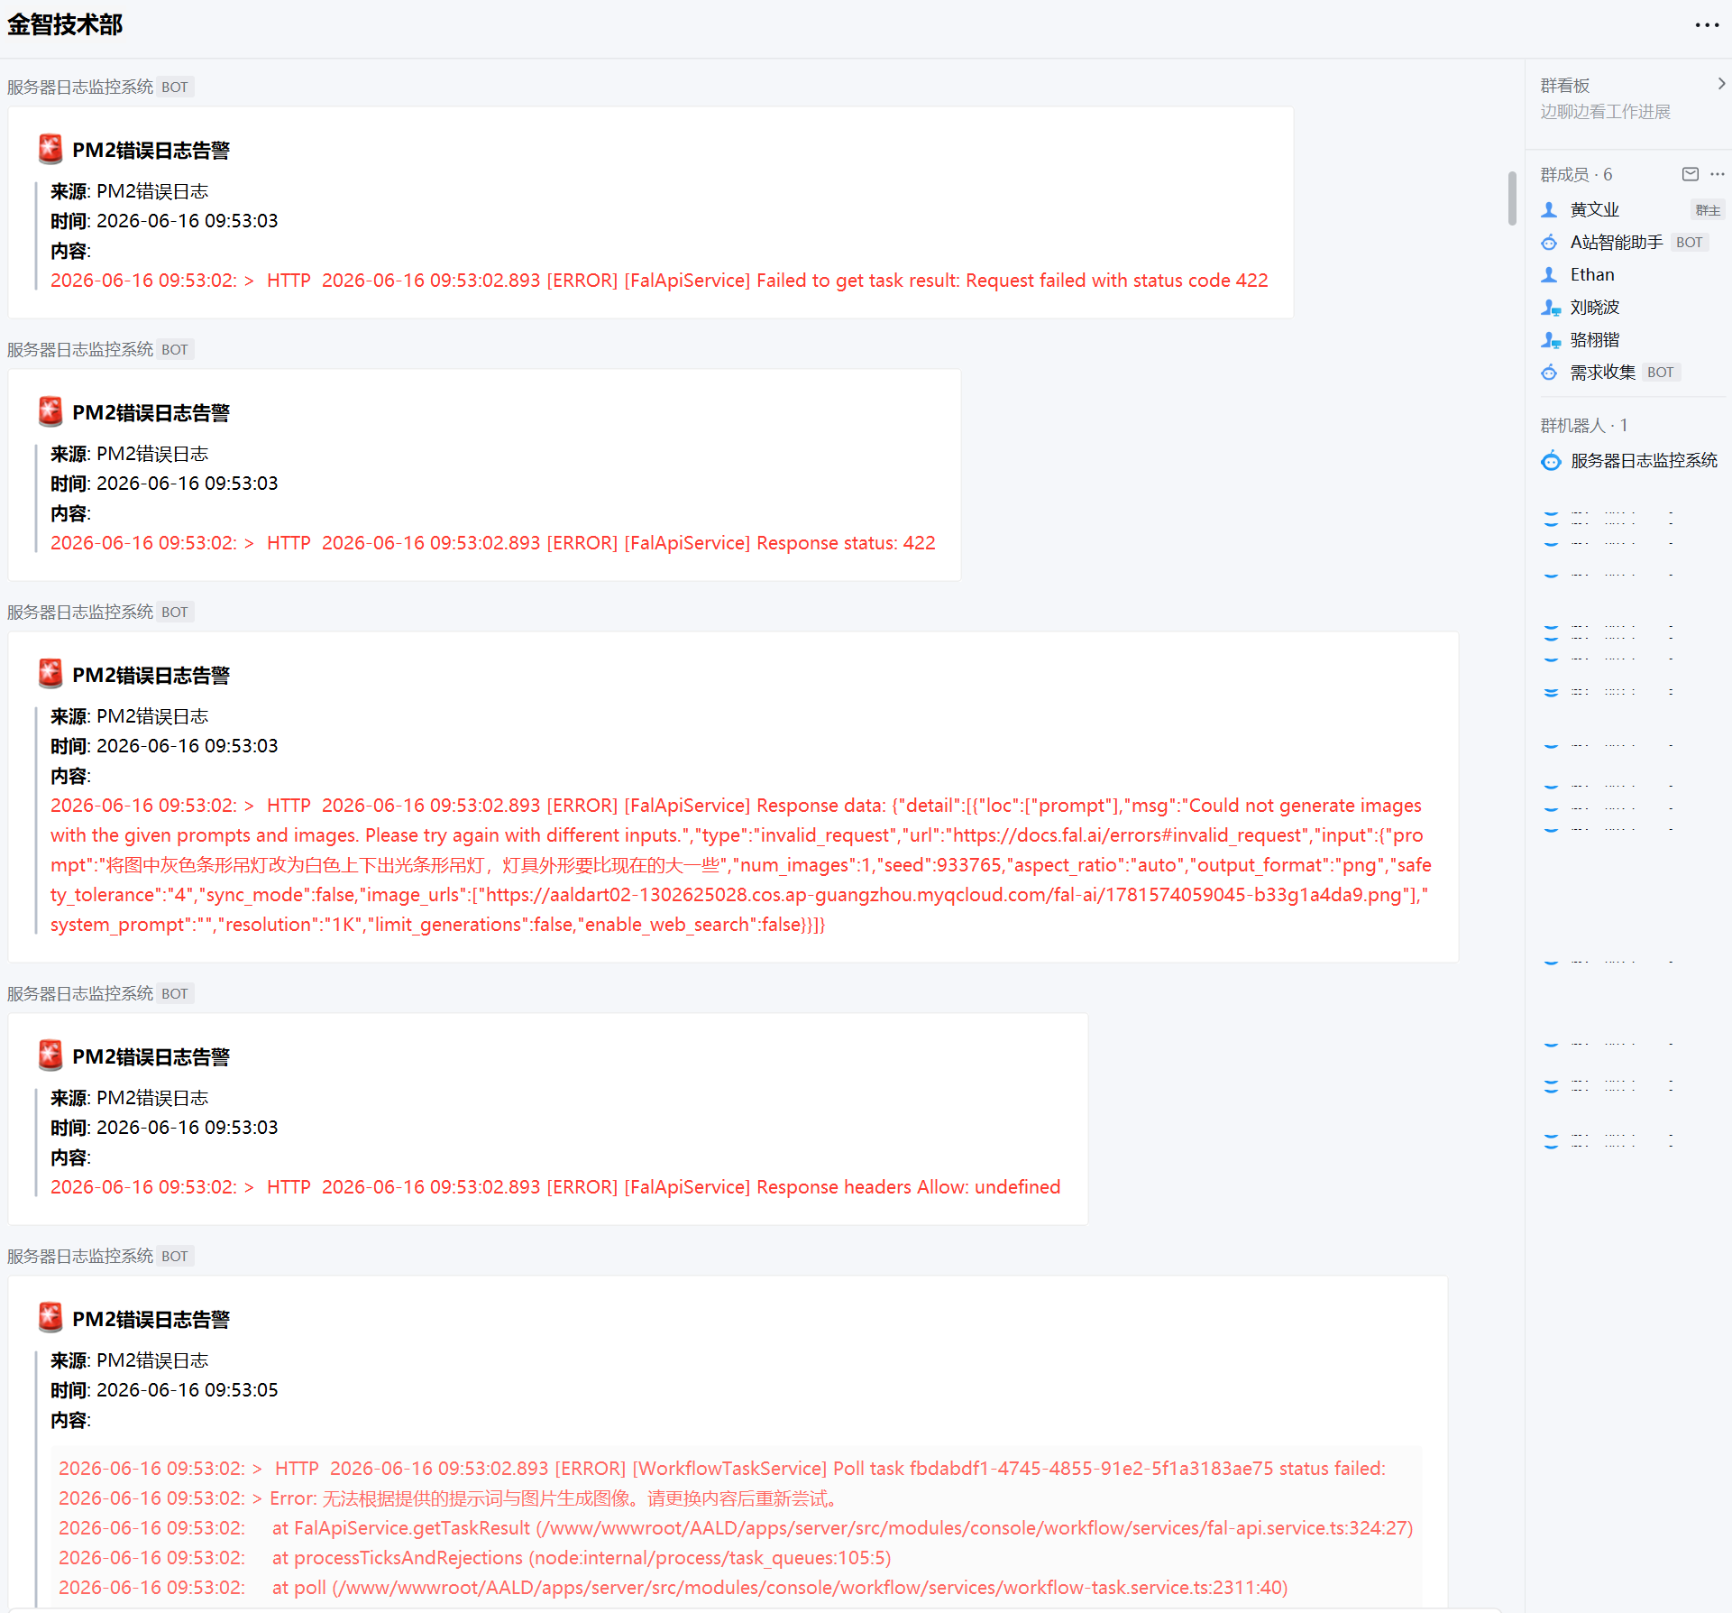Click Ethan's avatar icon

[1550, 275]
